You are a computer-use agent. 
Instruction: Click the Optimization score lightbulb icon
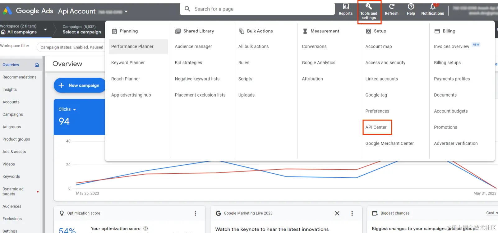62,213
